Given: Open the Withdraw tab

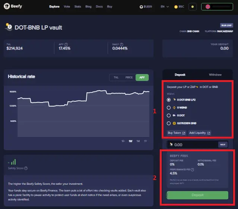Looking at the screenshot, I should [x=215, y=75].
